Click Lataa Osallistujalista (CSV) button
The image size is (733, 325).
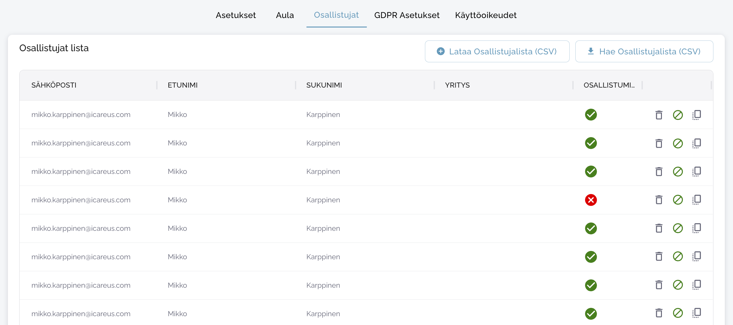coord(497,52)
